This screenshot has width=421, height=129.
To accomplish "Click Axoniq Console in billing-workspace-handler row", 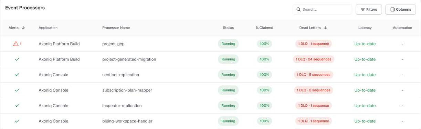I will tap(53, 121).
